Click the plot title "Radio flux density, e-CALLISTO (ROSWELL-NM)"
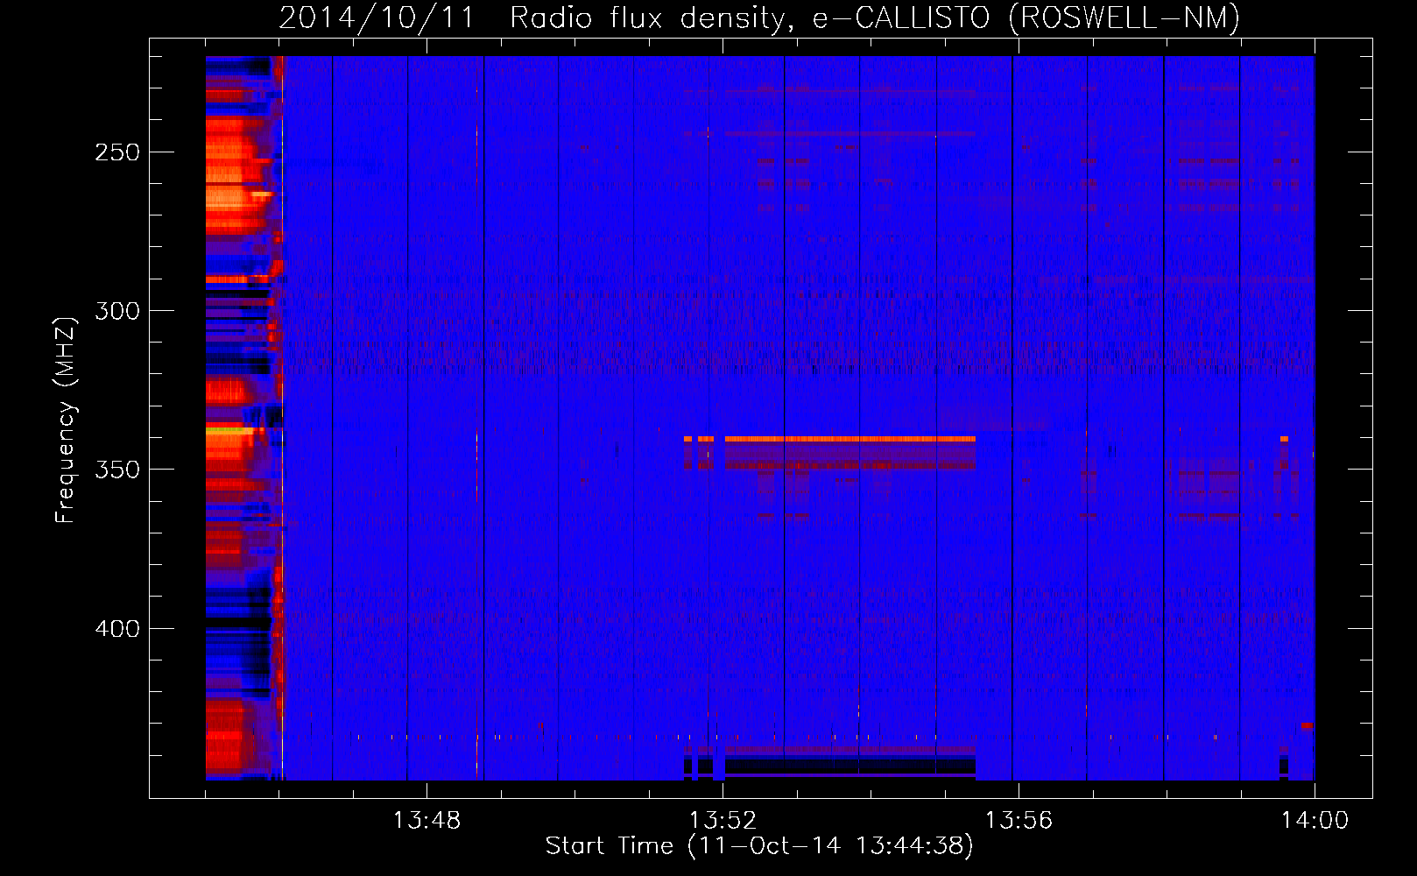Viewport: 1417px width, 876px height. pos(875,18)
